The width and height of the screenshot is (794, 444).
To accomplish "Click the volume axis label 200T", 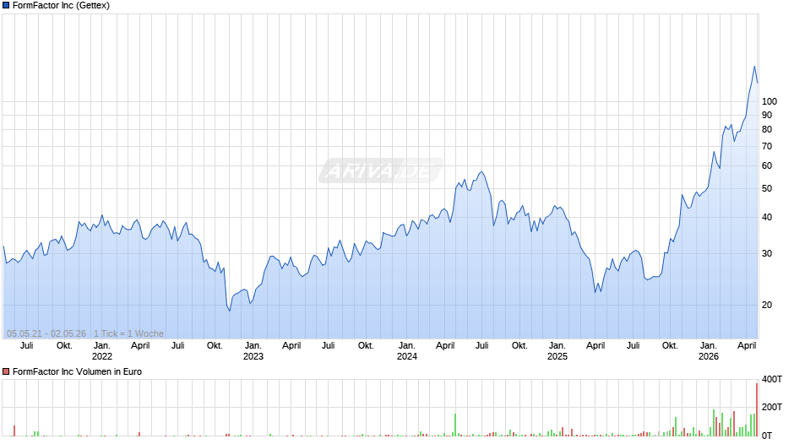I will tap(772, 408).
